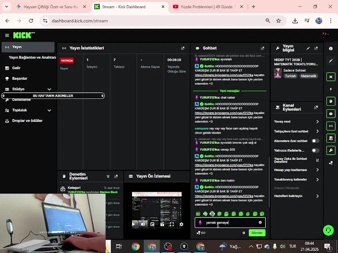The width and height of the screenshot is (338, 253).
Task: Focus the chat message input field
Action: 230,222
